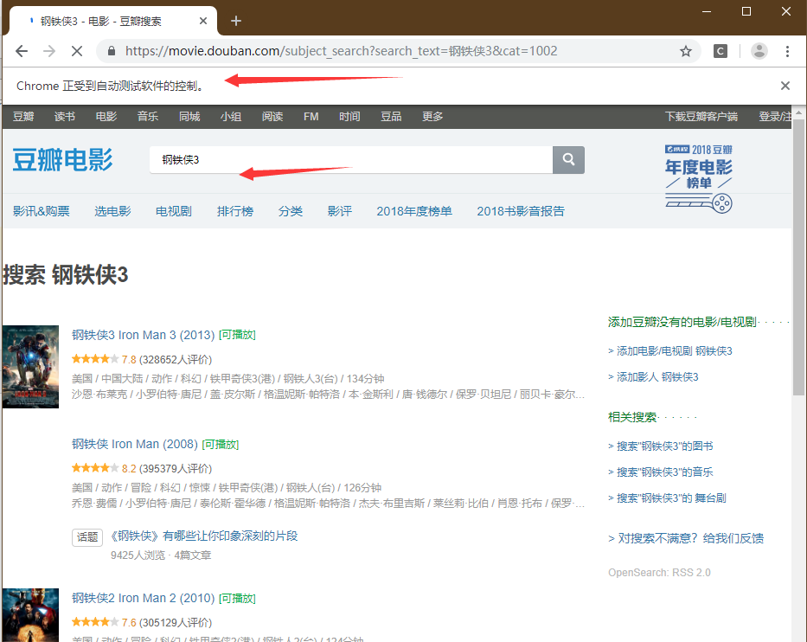Open 豆品 in top navigation

(x=391, y=116)
